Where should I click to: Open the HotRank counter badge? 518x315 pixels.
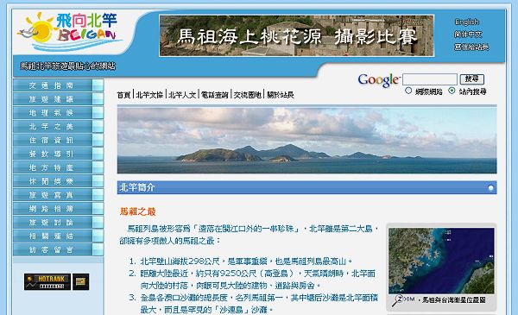click(47, 281)
